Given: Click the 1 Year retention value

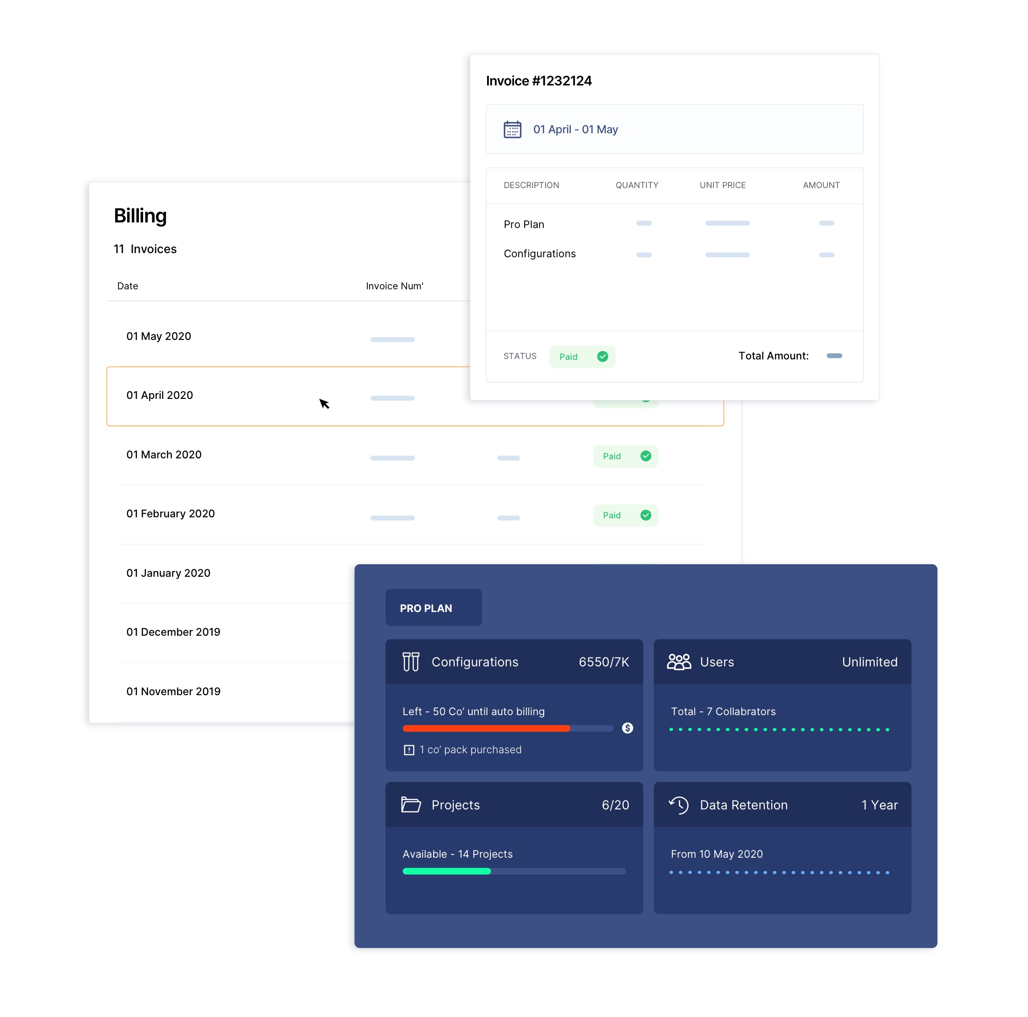Looking at the screenshot, I should pos(880,805).
